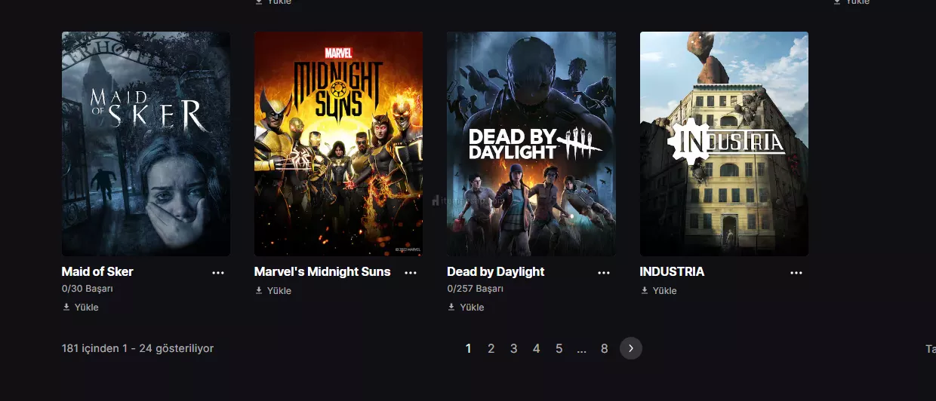
Task: Jump to page 2 of library
Action: point(491,348)
